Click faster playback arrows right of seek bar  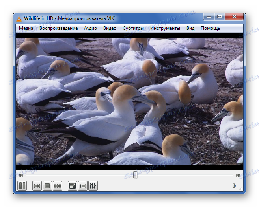click(238, 175)
